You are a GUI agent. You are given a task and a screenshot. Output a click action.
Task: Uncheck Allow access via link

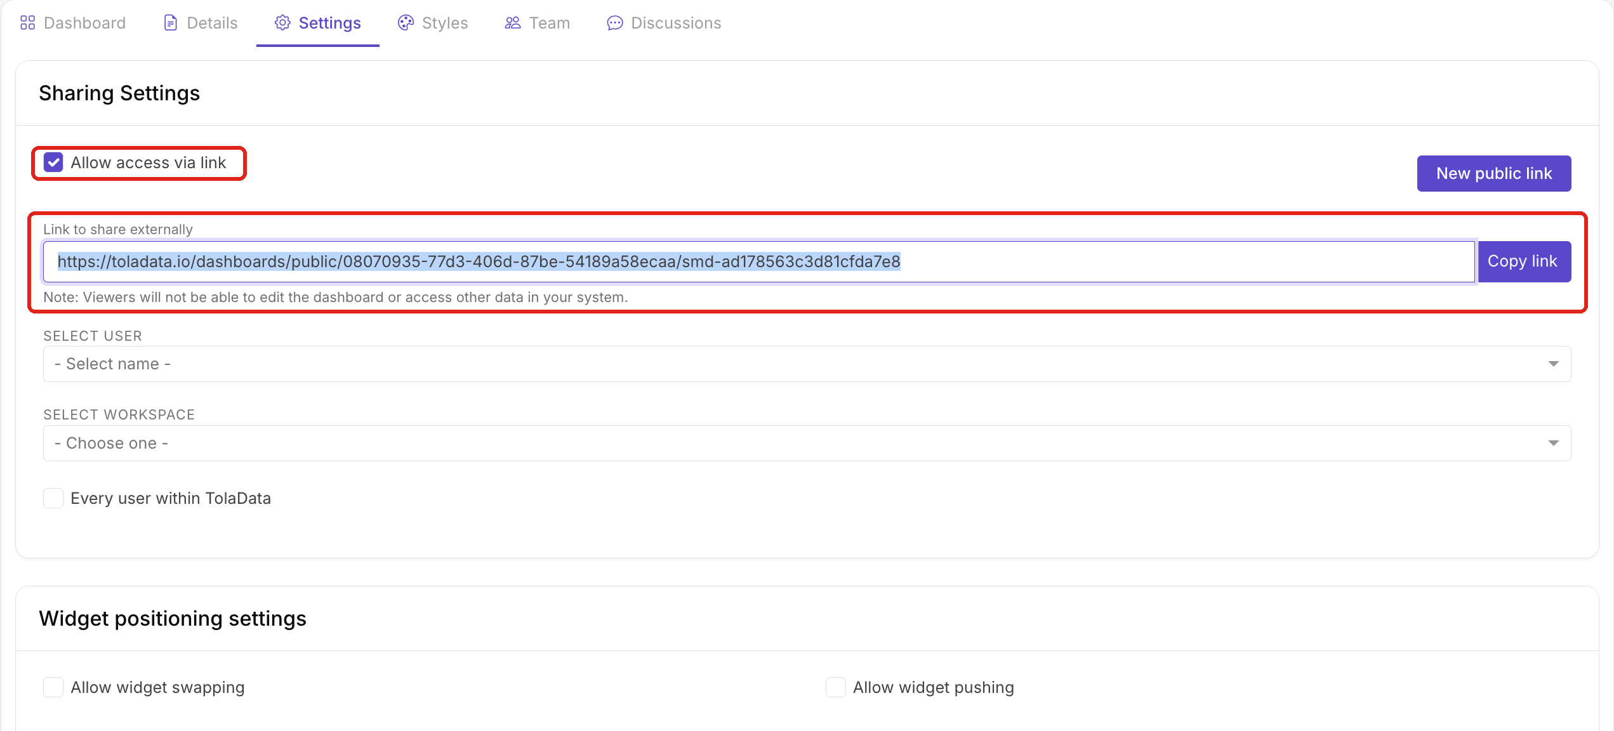53,162
